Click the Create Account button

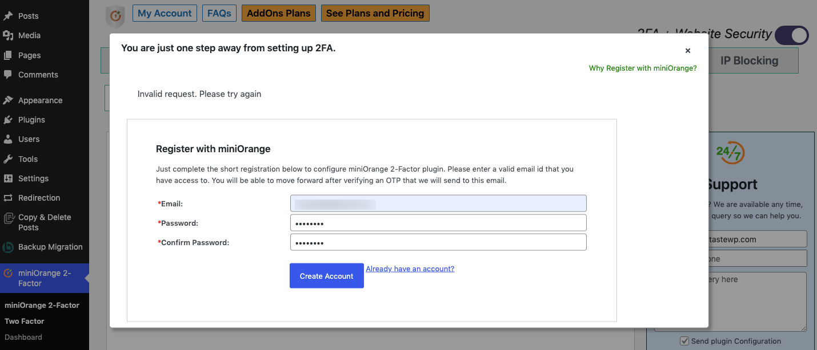pyautogui.click(x=326, y=275)
